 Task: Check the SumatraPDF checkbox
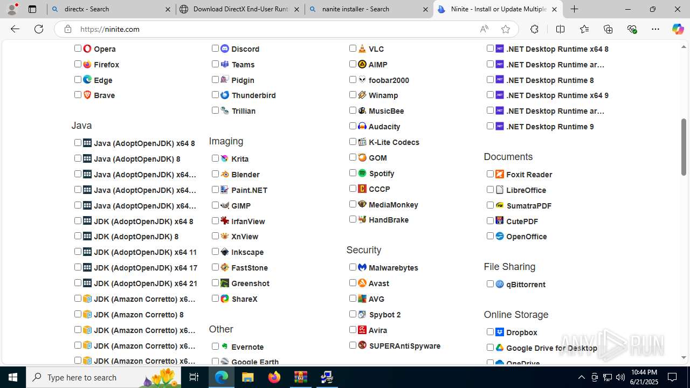pyautogui.click(x=490, y=205)
